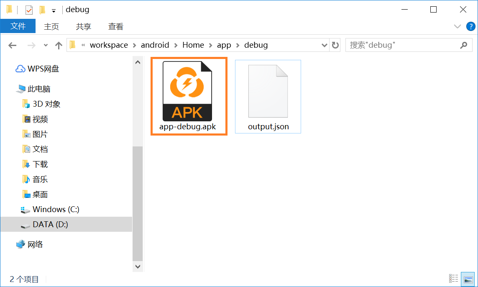478x287 pixels.
Task: Open the address bar history dropdown
Action: (325, 46)
